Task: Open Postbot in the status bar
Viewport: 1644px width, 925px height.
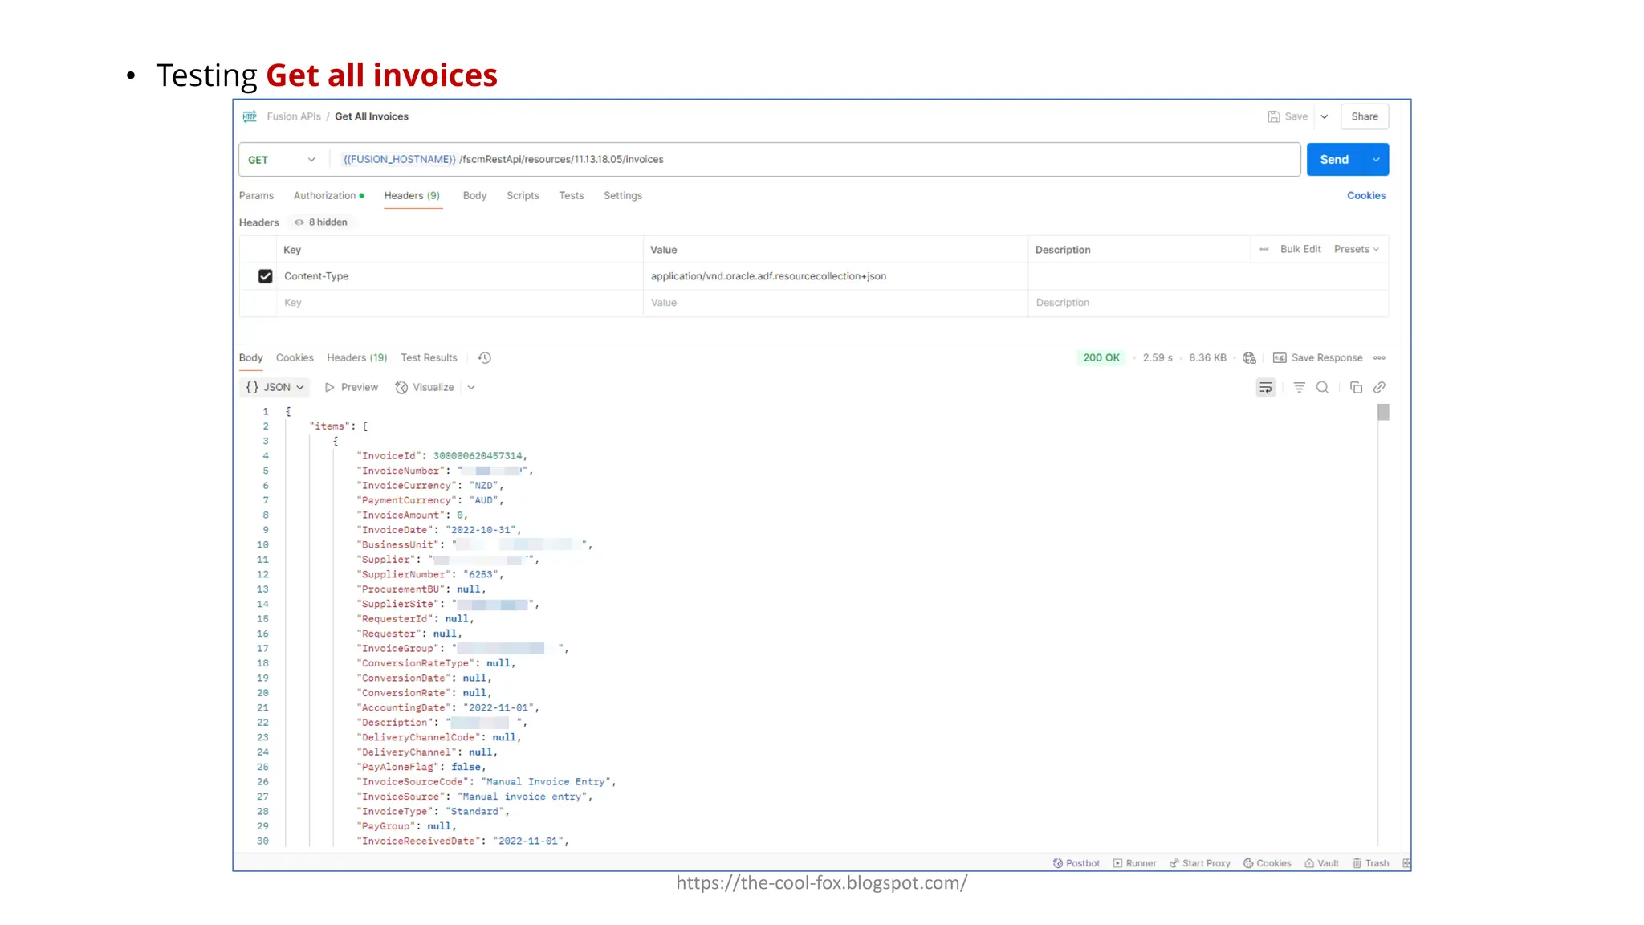Action: tap(1076, 863)
